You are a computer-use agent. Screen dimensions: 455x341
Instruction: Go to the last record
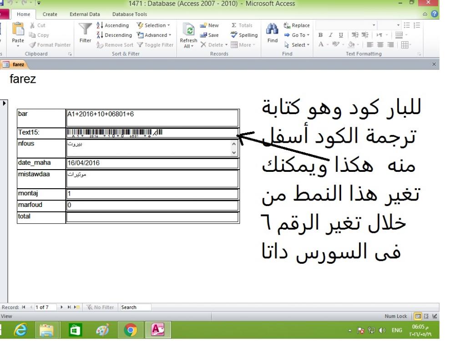pyautogui.click(x=69, y=307)
